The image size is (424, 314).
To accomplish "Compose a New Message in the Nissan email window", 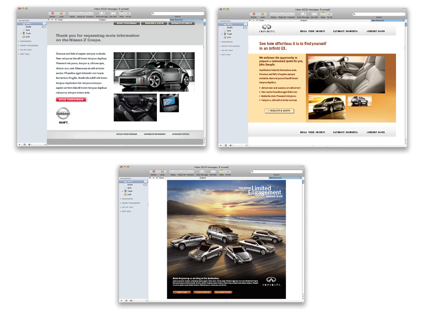I will point(102,13).
